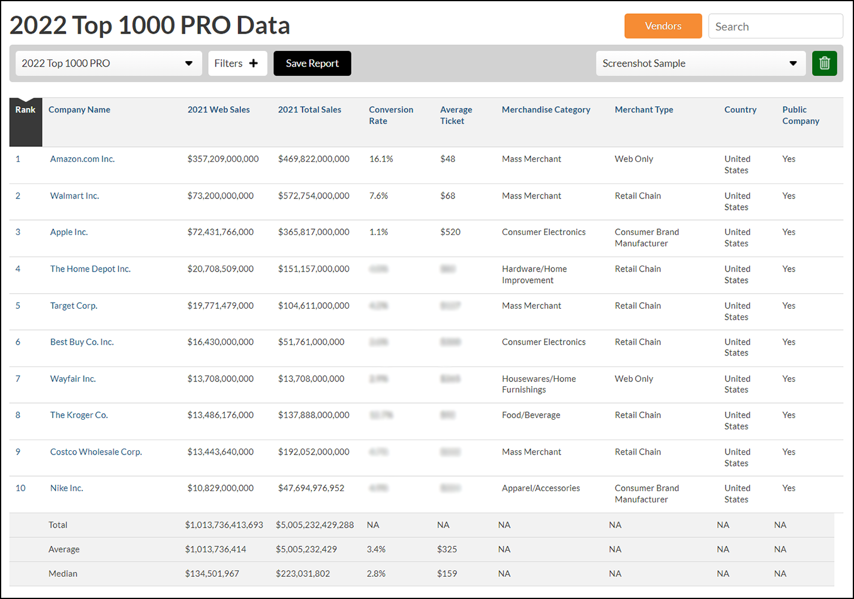Click the Save Report button

[312, 64]
